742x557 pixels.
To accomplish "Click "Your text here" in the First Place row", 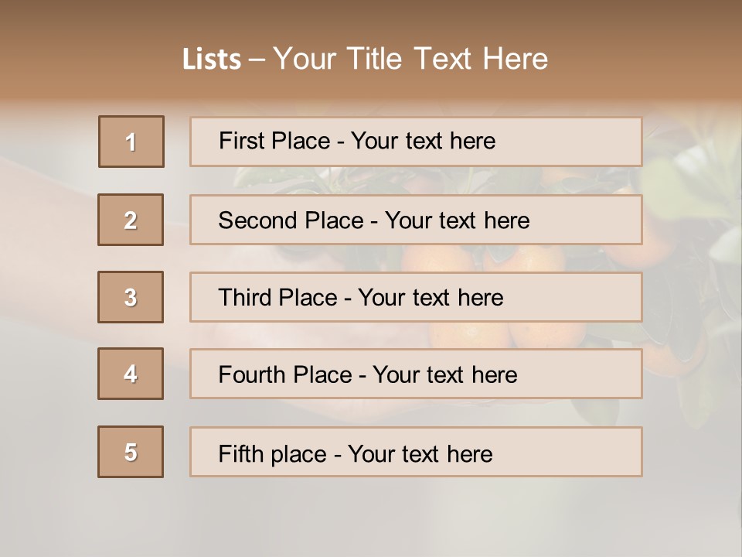I will [423, 141].
